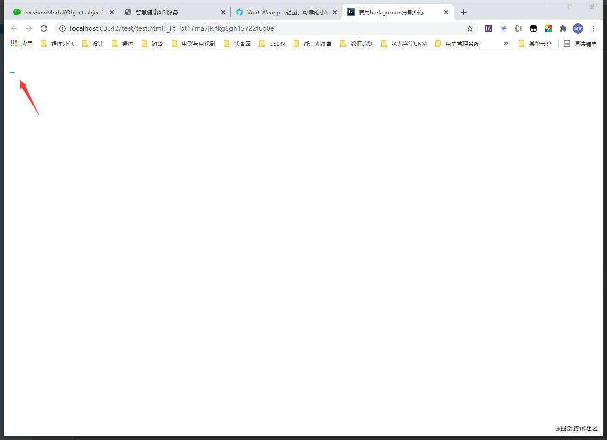Open the Chrome profile avatar
This screenshot has height=440, width=607.
coord(578,28)
